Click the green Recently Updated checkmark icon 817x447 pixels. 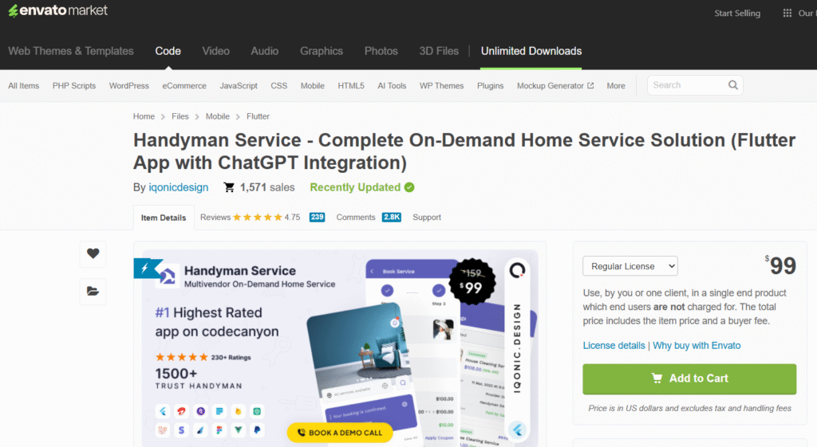point(409,188)
